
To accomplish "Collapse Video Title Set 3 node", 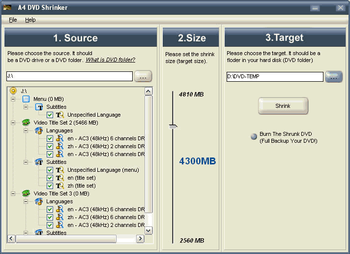I will pos(13,193).
